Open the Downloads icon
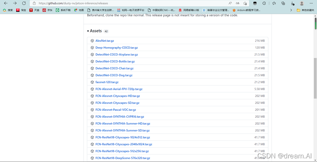 [x=292, y=3]
